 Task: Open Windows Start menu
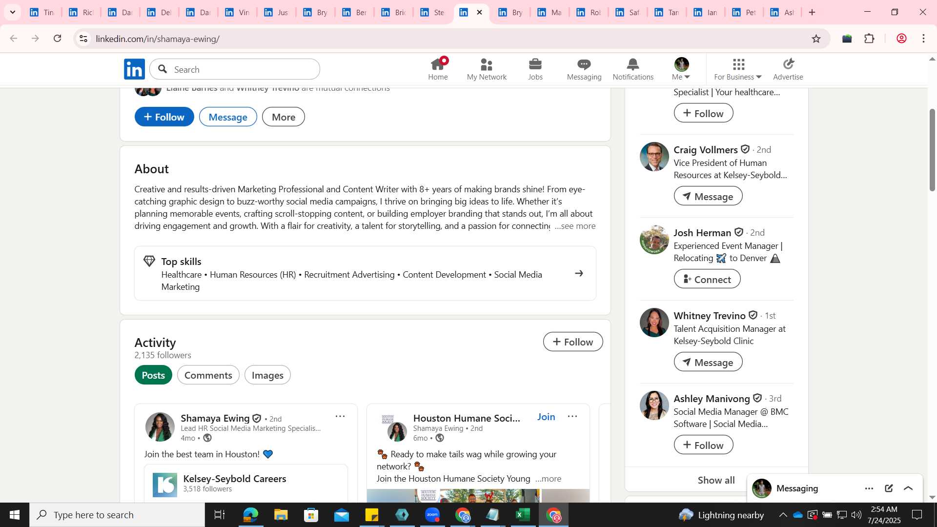coord(15,515)
